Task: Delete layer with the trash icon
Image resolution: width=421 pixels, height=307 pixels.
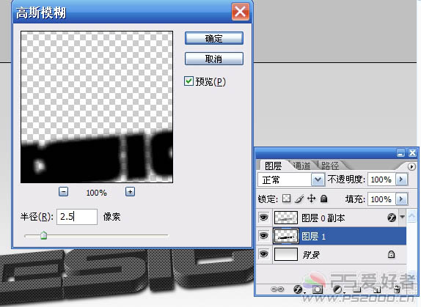Action: pyautogui.click(x=398, y=289)
